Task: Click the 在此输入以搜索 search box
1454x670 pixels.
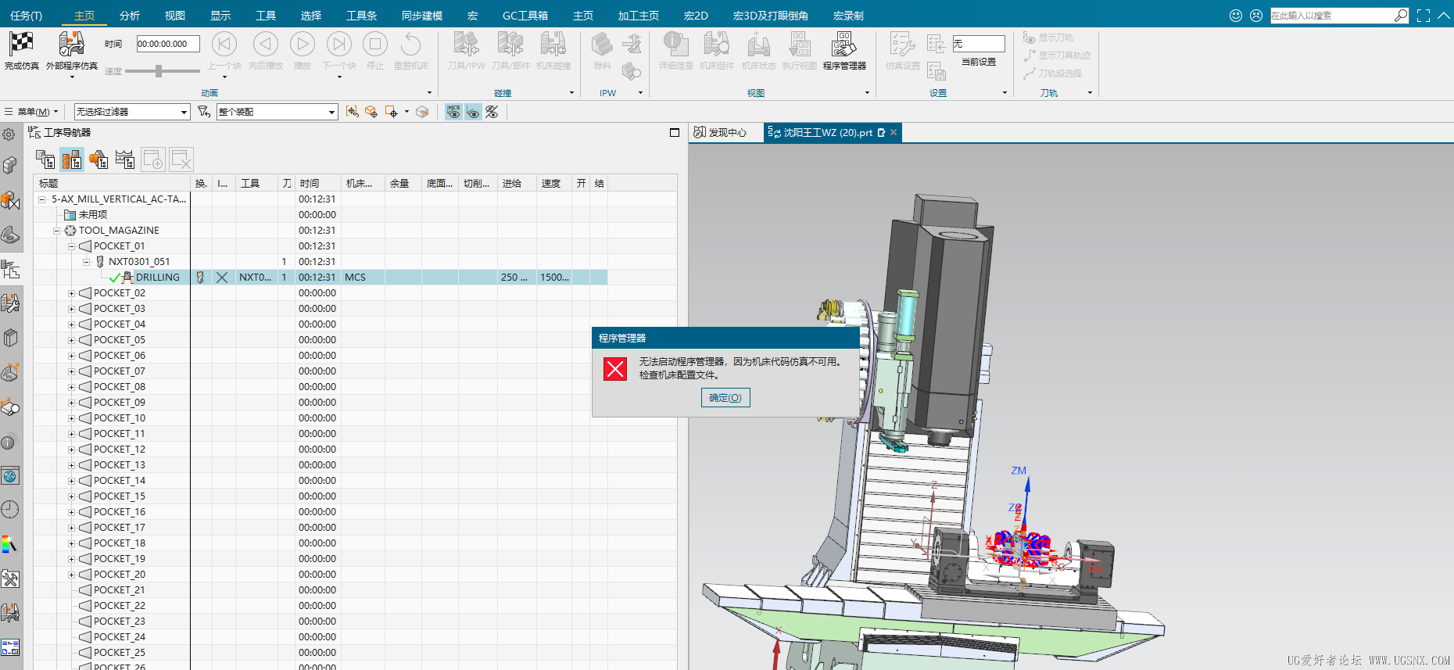Action: pos(1331,16)
